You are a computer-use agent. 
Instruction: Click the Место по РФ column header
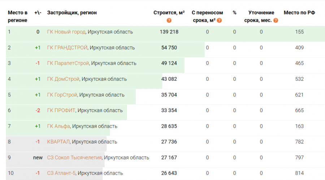[299, 13]
